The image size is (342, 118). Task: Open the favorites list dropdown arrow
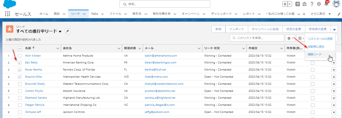[290, 4]
